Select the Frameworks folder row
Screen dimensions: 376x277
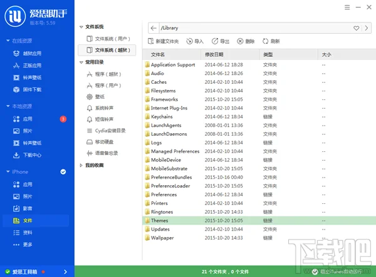(x=259, y=99)
